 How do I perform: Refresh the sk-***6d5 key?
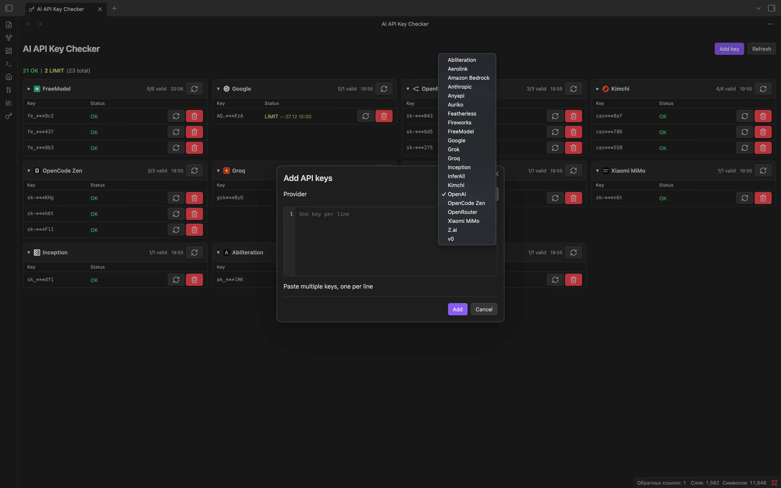pyautogui.click(x=555, y=132)
